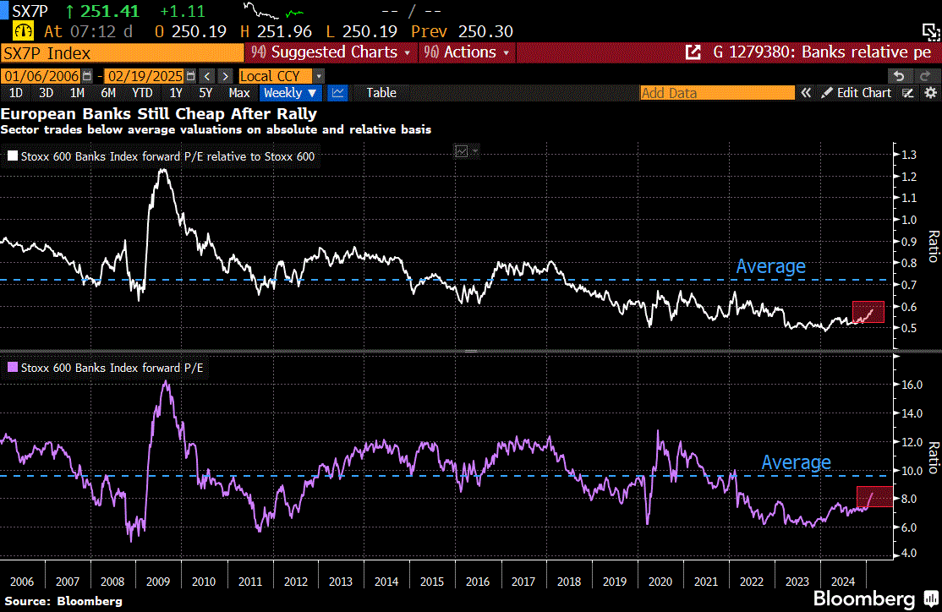The image size is (942, 612).
Task: Open end date calendar picker for 02/19/2025
Action: [x=191, y=76]
